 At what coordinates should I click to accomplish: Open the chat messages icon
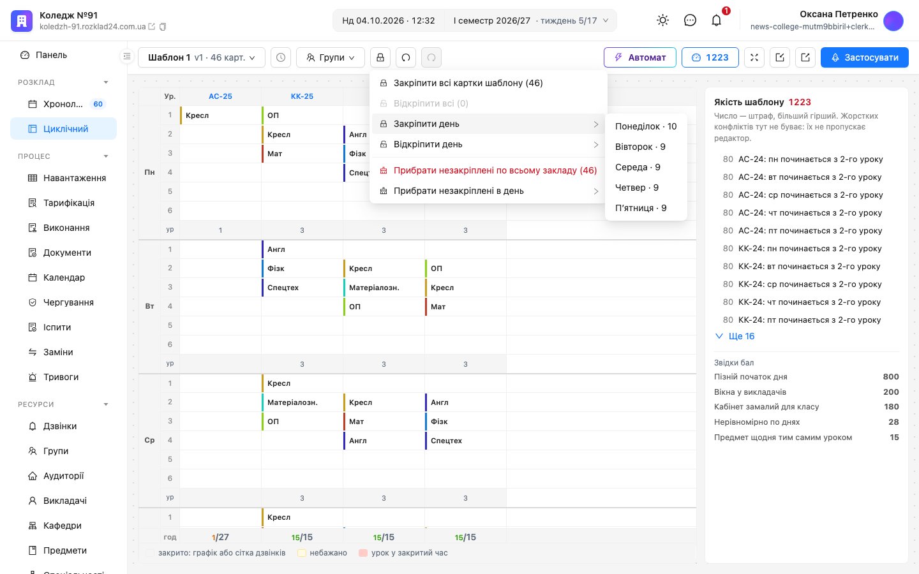(x=690, y=20)
